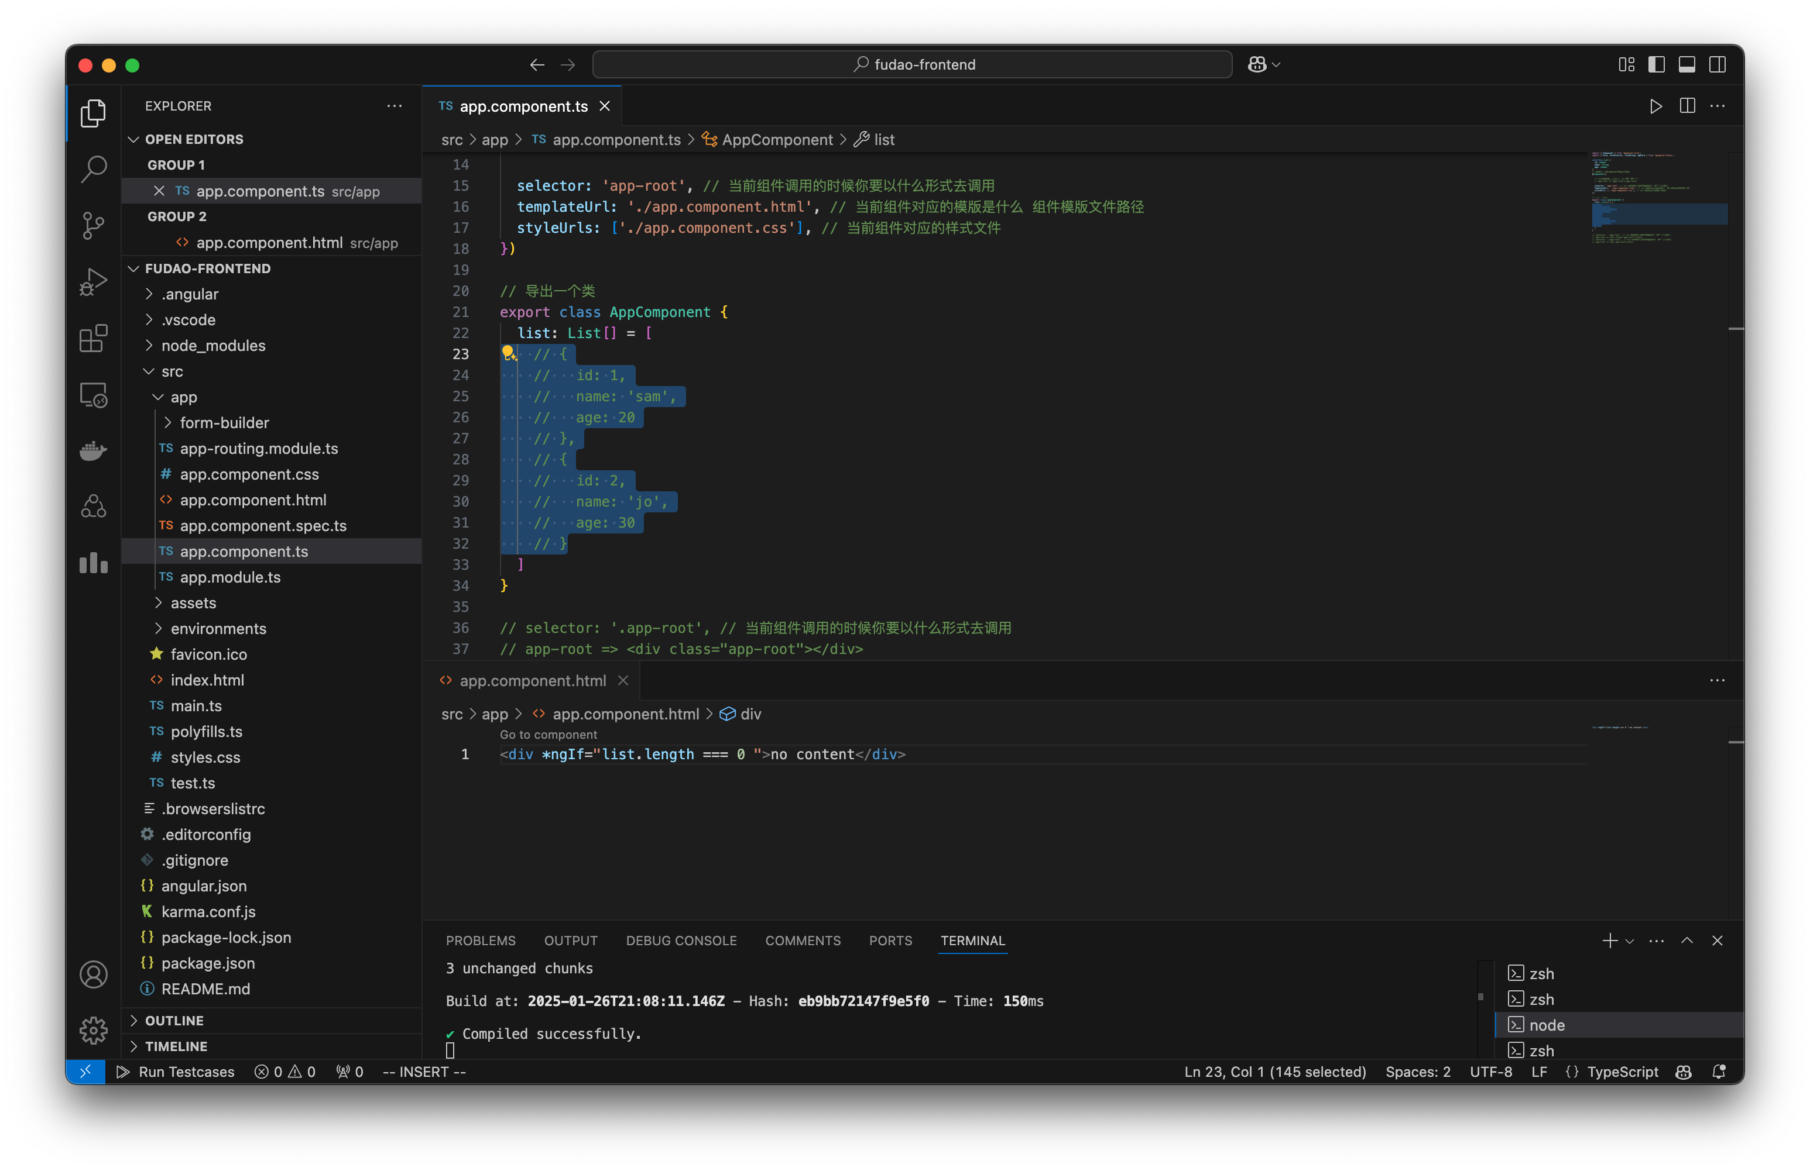Screen dimensions: 1810x1171
Task: Click the Run file play button above the editor
Action: 1655,106
